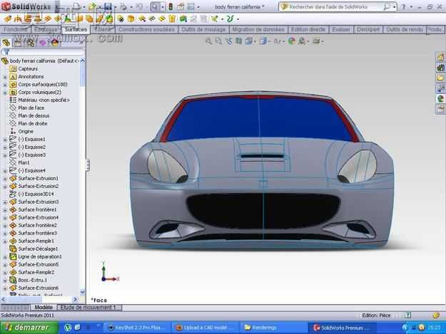Open the curves tool dropdown arrow
Viewport: 446px width, 334px height.
tap(238, 19)
